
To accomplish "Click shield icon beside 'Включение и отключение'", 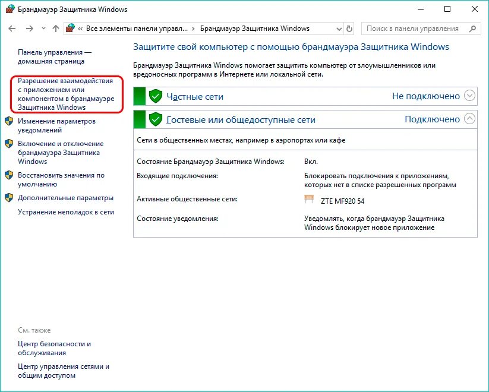I will click(9, 144).
